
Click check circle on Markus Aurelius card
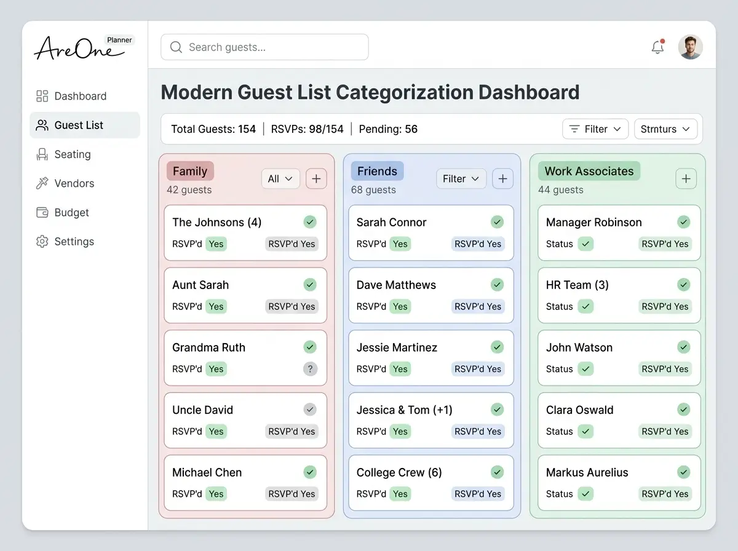684,472
